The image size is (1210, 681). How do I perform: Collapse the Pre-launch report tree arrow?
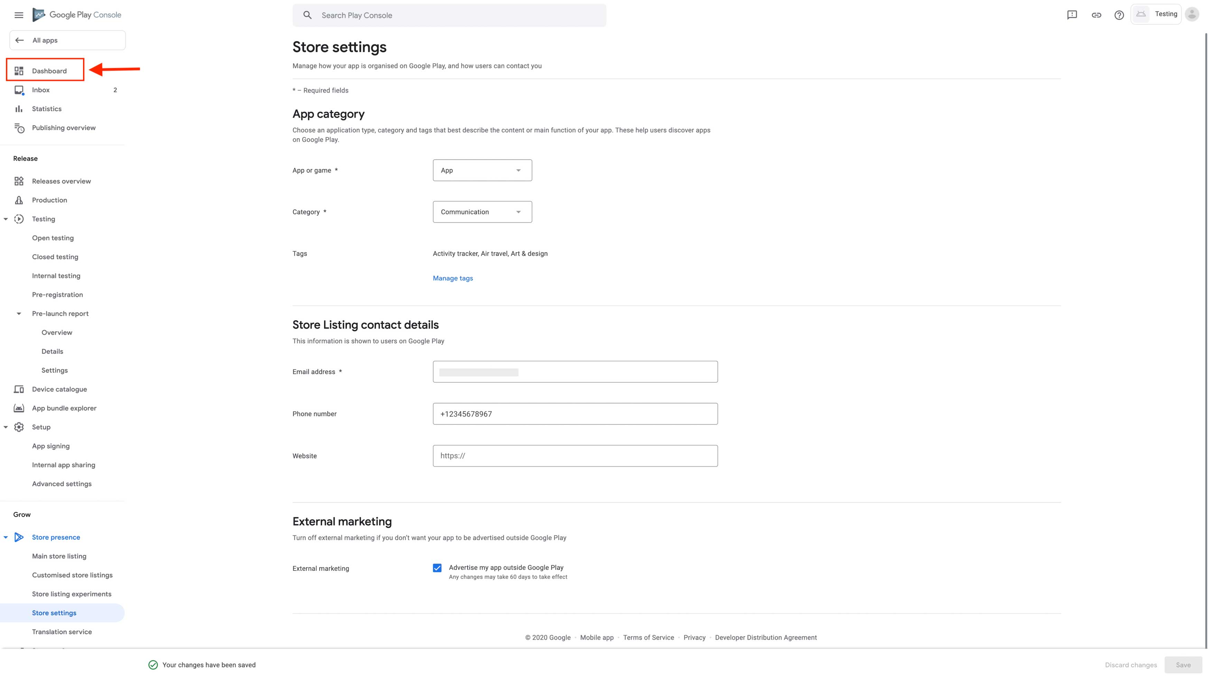19,313
